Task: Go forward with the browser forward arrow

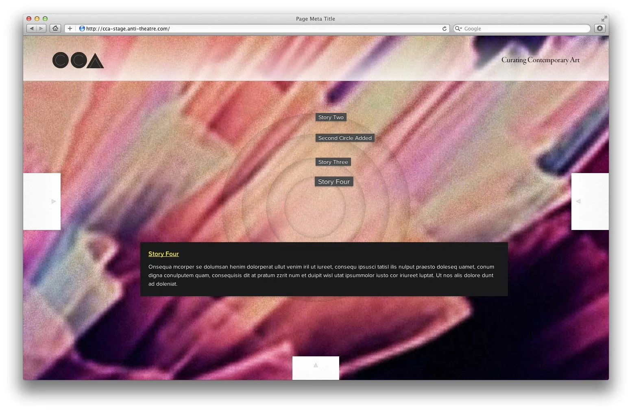Action: click(x=41, y=28)
